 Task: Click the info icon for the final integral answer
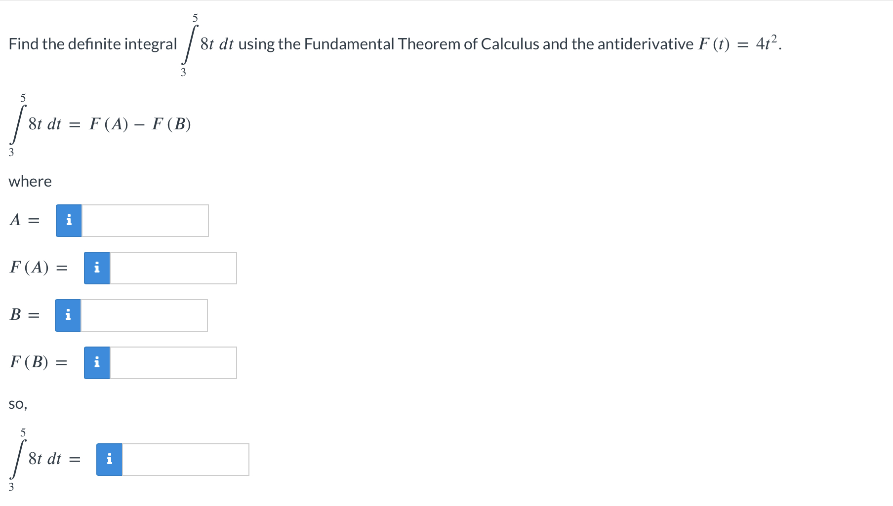[x=109, y=460]
